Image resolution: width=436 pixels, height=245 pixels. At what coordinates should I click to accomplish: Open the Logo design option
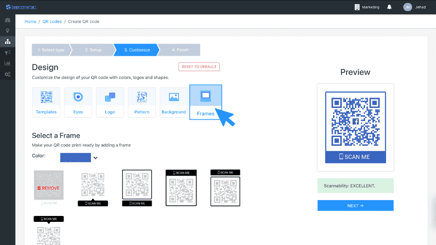(110, 103)
